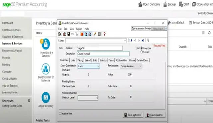Click the orange book toolbar icon

(x=82, y=34)
